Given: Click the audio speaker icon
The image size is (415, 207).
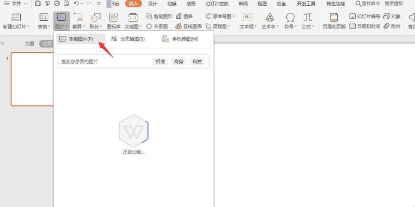Looking at the screenshot, I should pyautogui.click(x=412, y=18).
